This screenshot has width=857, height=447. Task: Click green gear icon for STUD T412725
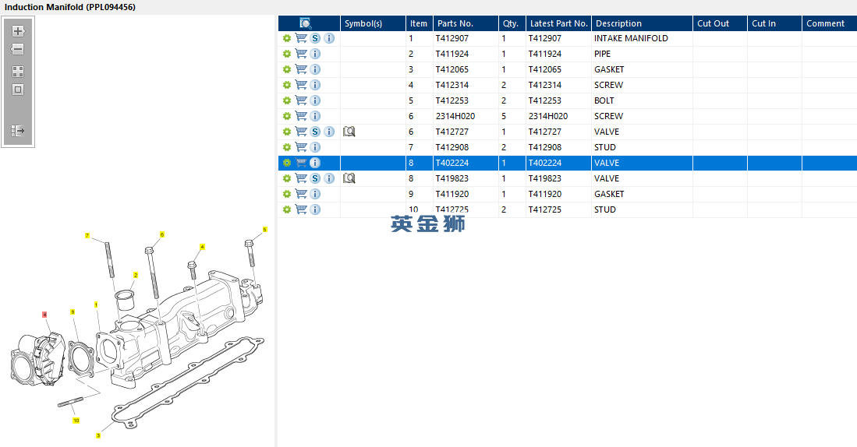click(287, 209)
